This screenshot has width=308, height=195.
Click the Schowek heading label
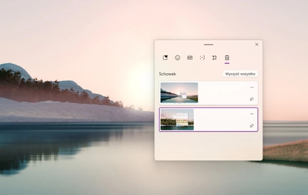[167, 74]
